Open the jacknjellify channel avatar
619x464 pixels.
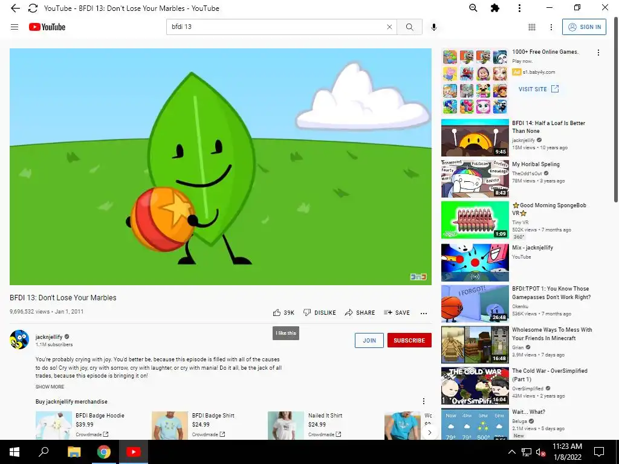pos(19,340)
